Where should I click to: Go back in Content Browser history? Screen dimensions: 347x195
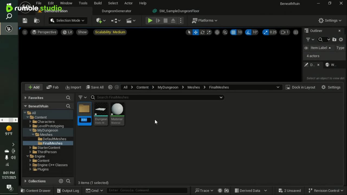[110, 87]
